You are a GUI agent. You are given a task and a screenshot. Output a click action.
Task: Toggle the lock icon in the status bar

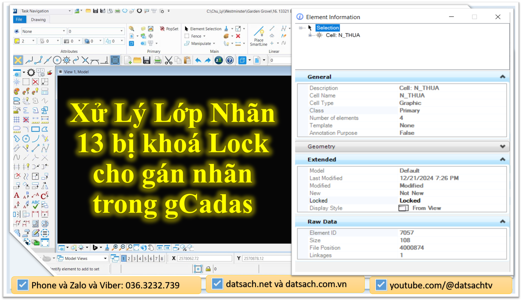coord(208,269)
